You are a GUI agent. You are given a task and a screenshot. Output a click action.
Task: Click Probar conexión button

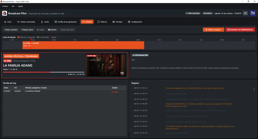[11, 30]
